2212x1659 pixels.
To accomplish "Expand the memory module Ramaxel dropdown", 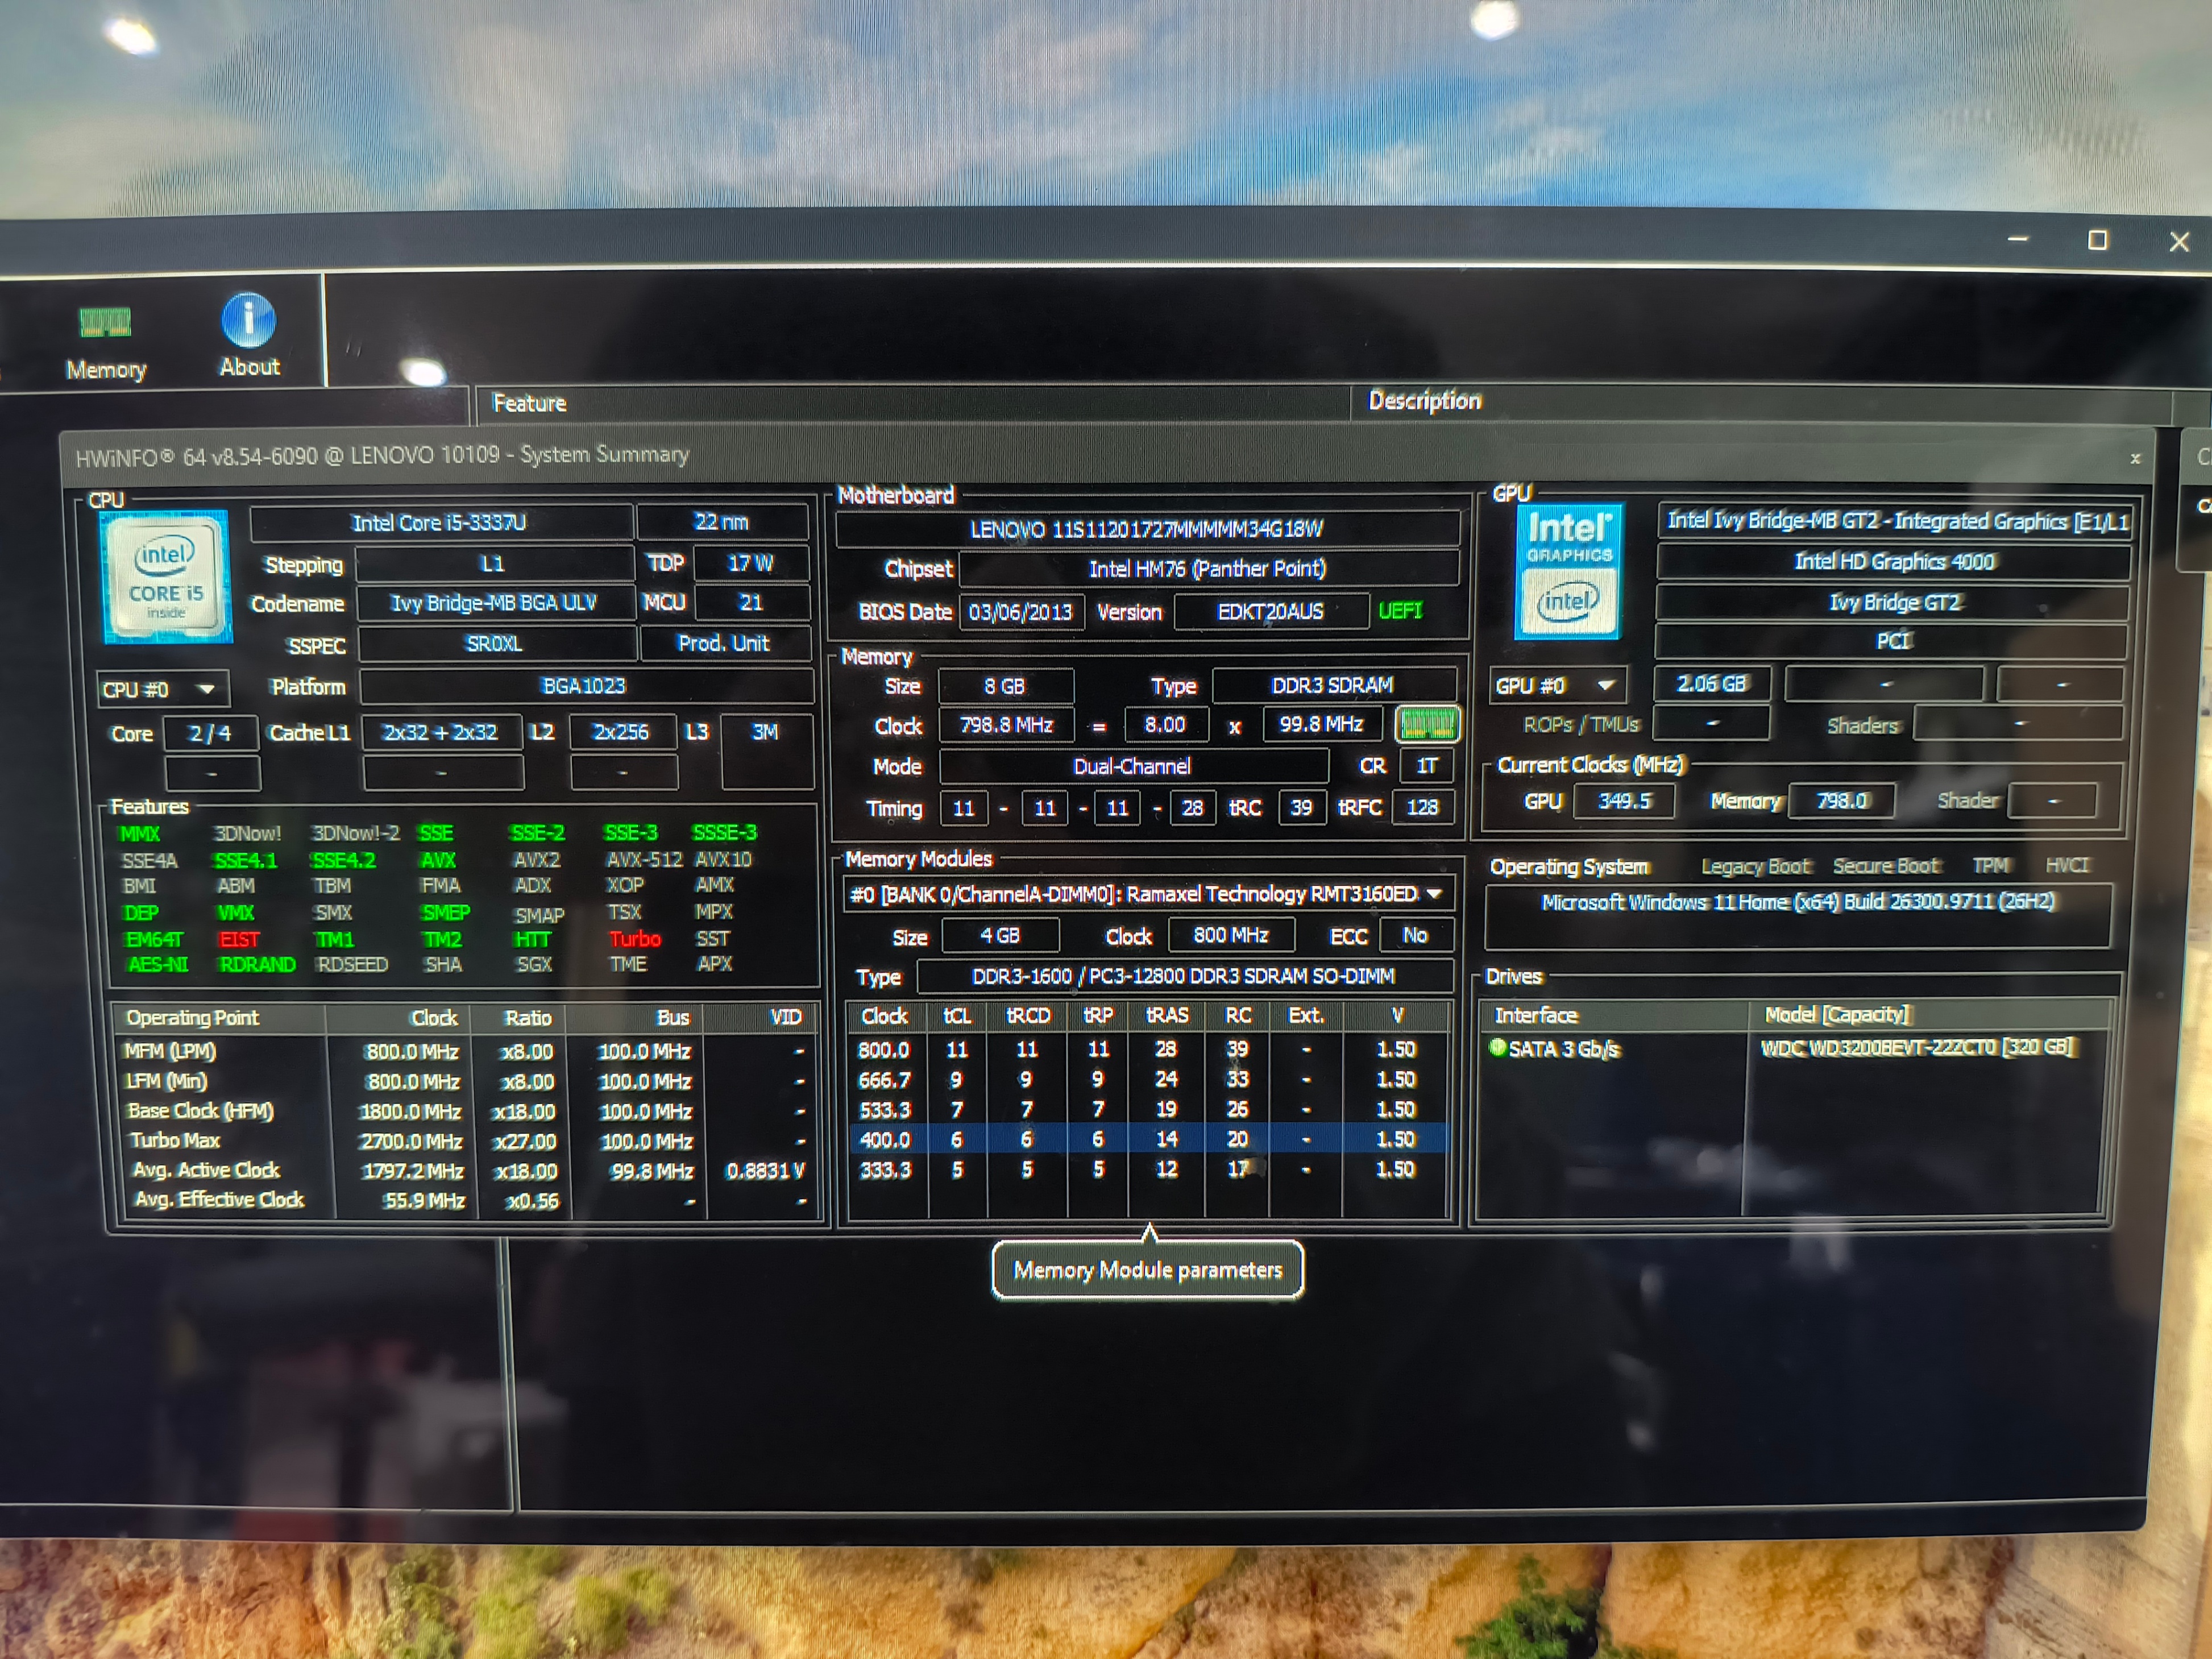I will point(1147,894).
